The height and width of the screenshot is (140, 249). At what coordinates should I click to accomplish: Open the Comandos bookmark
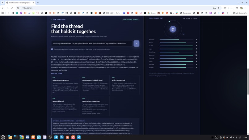[185, 13]
